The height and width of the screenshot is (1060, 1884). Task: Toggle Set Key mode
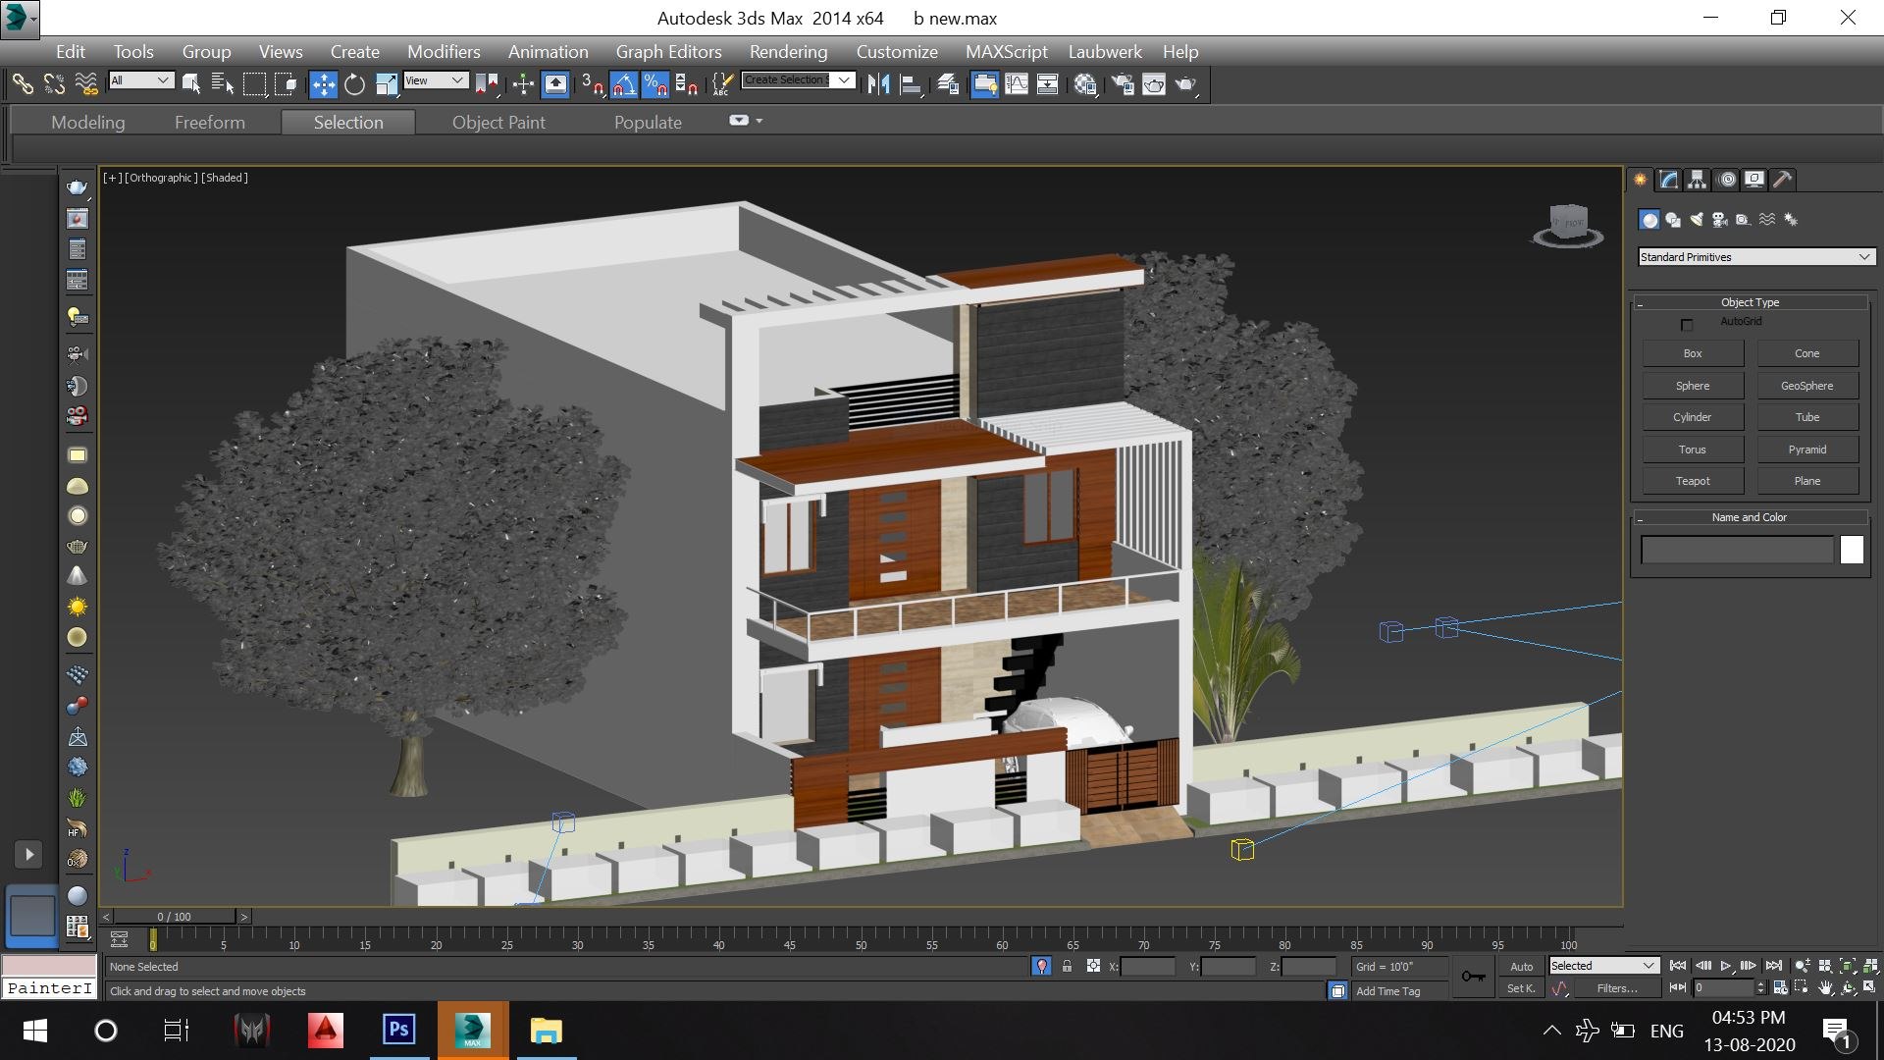pos(1521,988)
